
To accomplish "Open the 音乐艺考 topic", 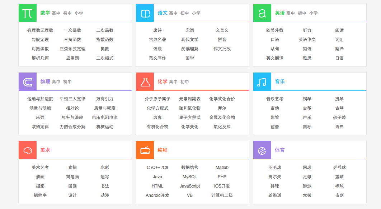I will coord(275,99).
